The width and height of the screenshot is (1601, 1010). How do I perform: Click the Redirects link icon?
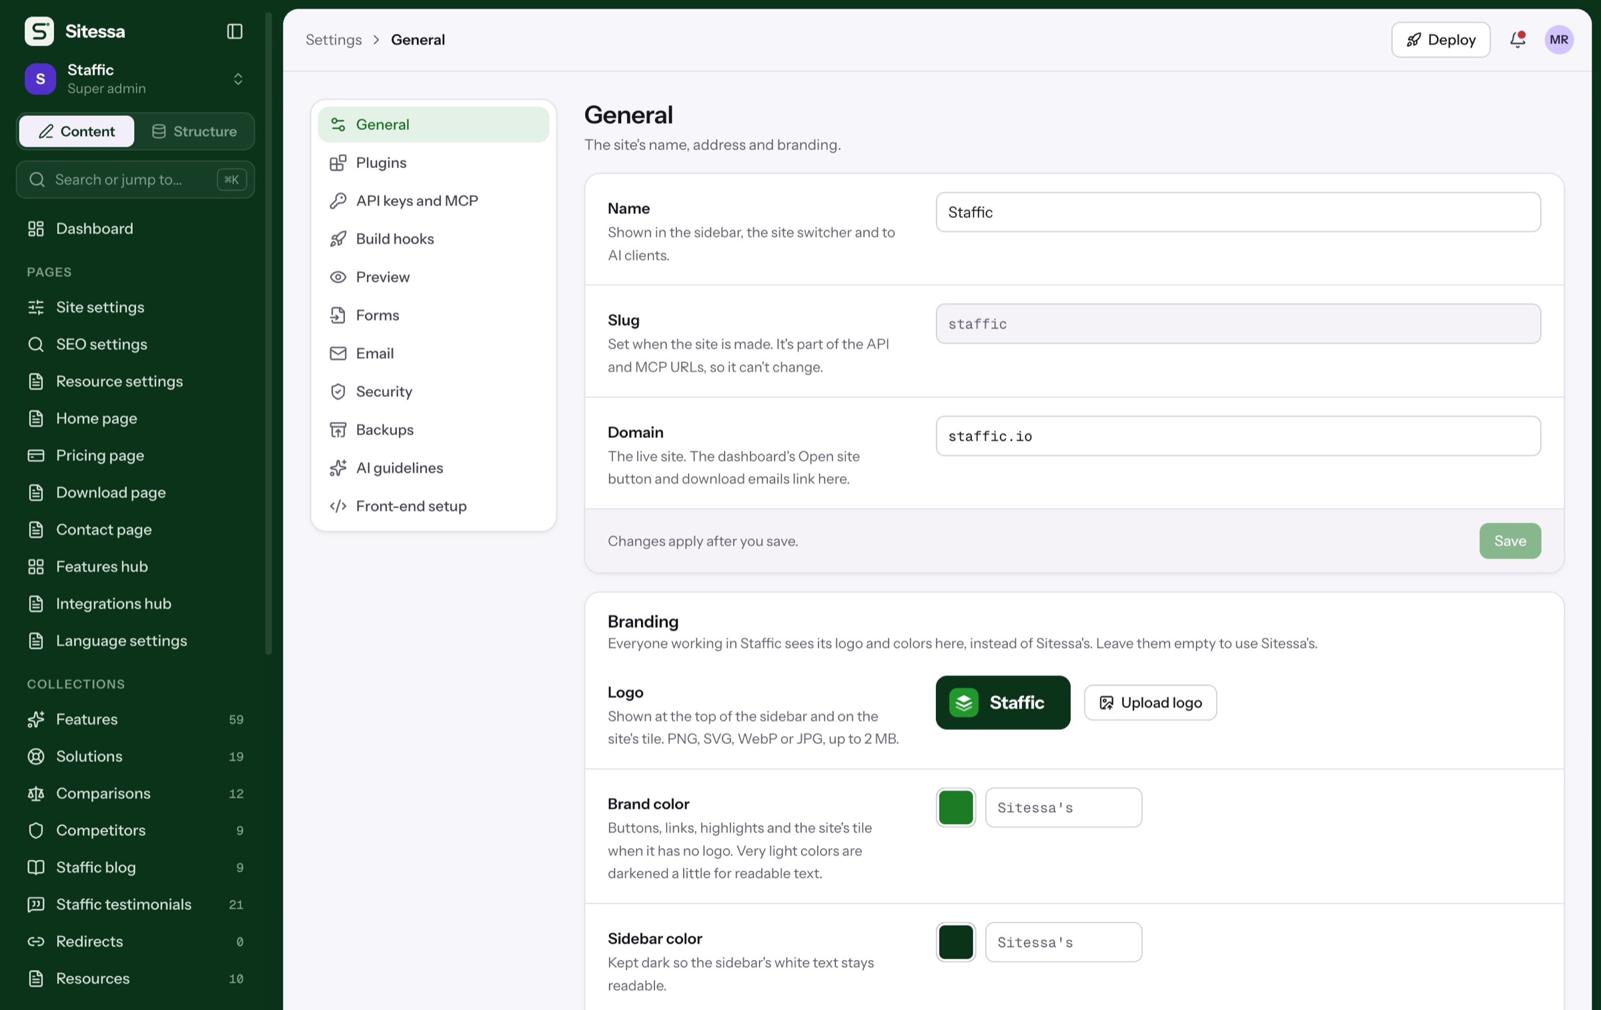click(36, 941)
